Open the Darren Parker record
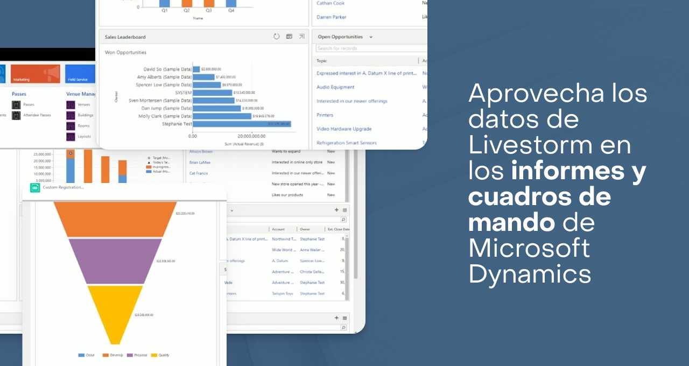This screenshot has width=689, height=366. pyautogui.click(x=332, y=17)
